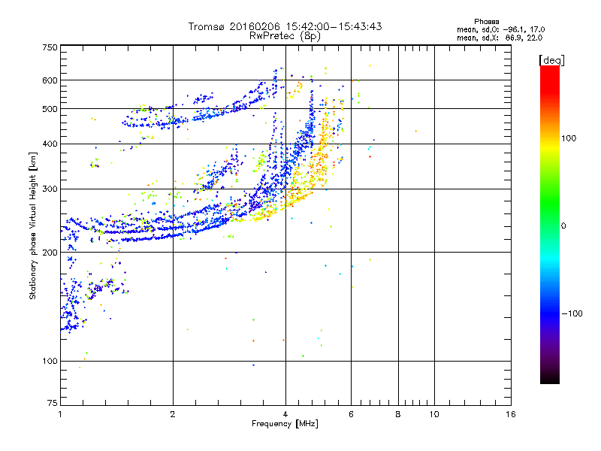Click the y-axis label '300'
The height and width of the screenshot is (451, 601).
(x=50, y=189)
